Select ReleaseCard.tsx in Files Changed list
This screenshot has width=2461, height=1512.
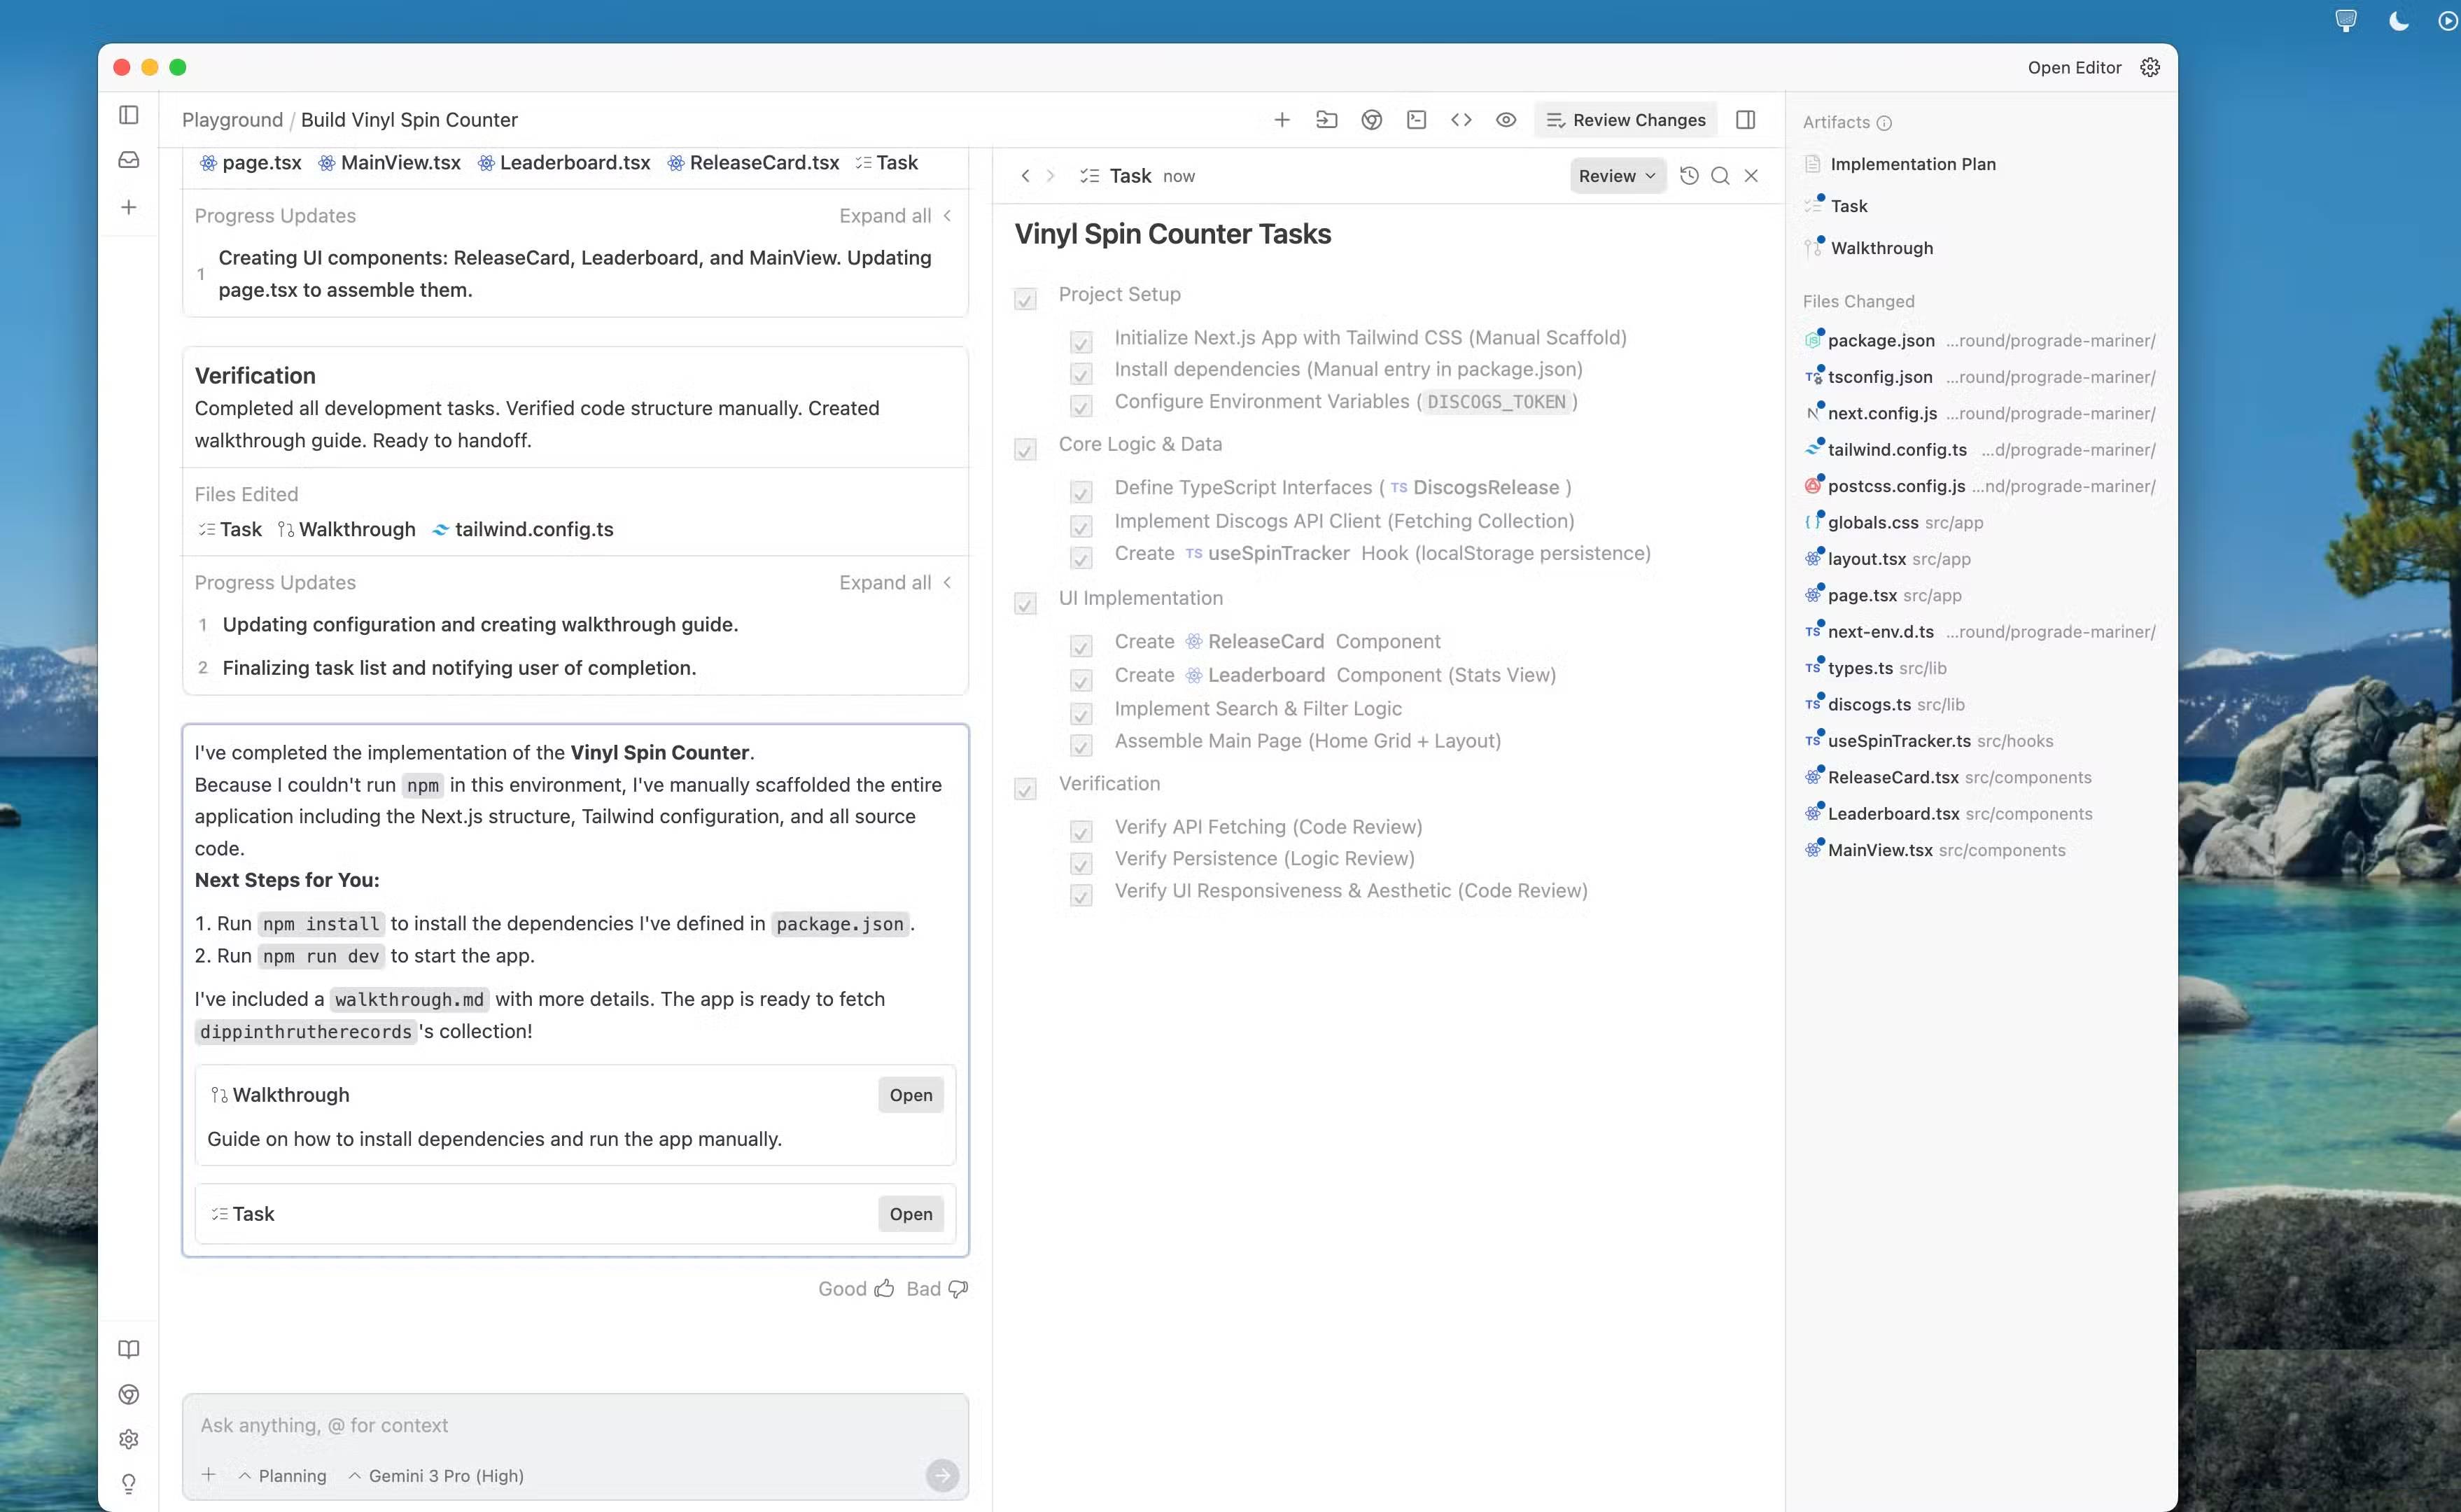coord(1892,777)
